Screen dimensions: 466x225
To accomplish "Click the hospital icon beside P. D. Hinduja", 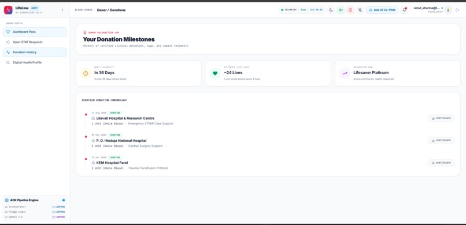I will [x=93, y=141].
